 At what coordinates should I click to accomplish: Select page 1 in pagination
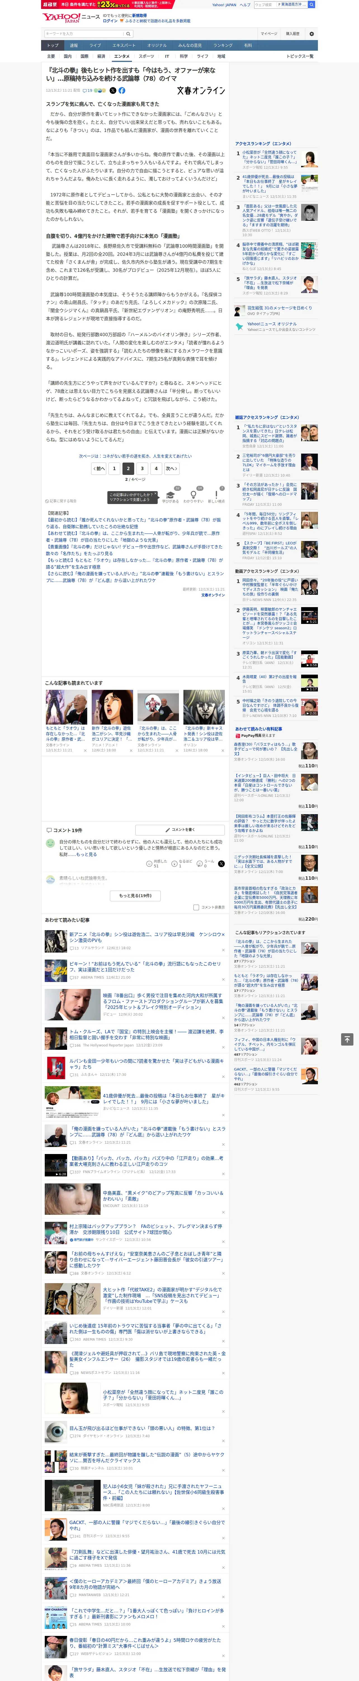[x=114, y=468]
